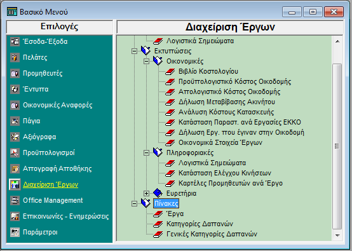Click the Απογραφή Αποθήκης sidebar icon

(15, 168)
